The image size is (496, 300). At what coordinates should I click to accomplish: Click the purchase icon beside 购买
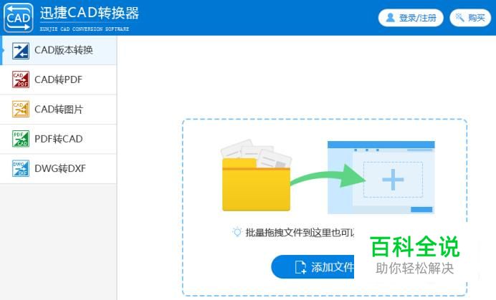[x=459, y=17]
